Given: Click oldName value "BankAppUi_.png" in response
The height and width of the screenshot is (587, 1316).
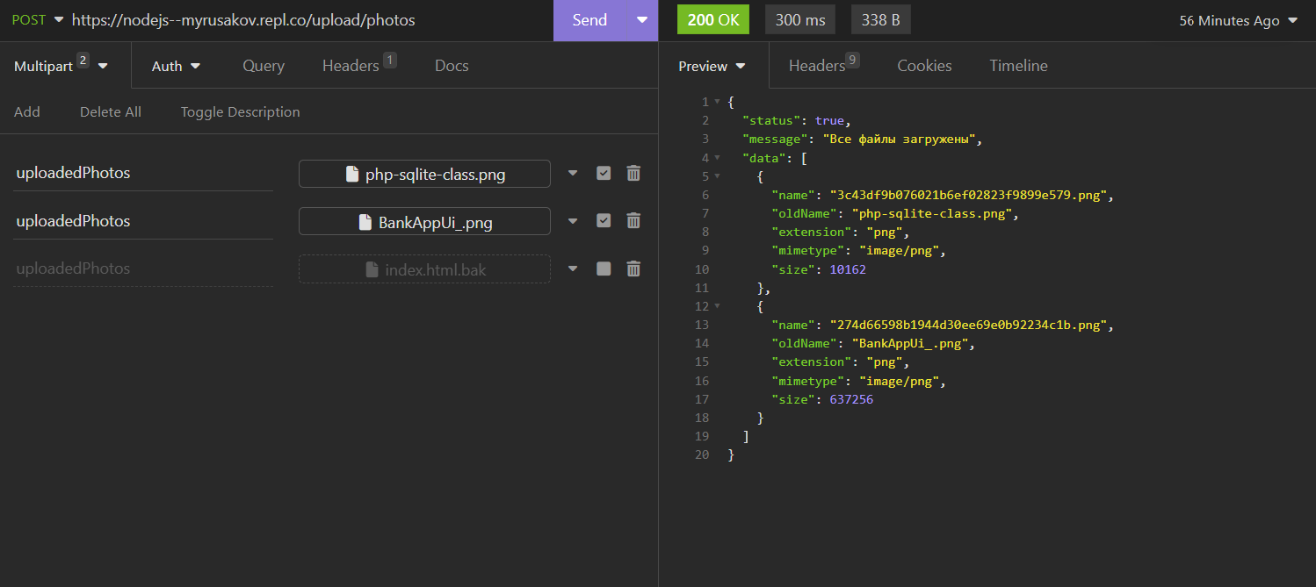Looking at the screenshot, I should (909, 344).
